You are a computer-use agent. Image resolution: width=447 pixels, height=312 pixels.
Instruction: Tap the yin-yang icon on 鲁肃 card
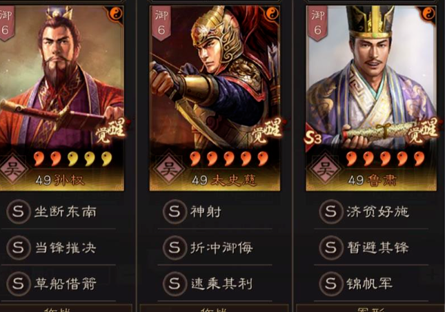428,13
